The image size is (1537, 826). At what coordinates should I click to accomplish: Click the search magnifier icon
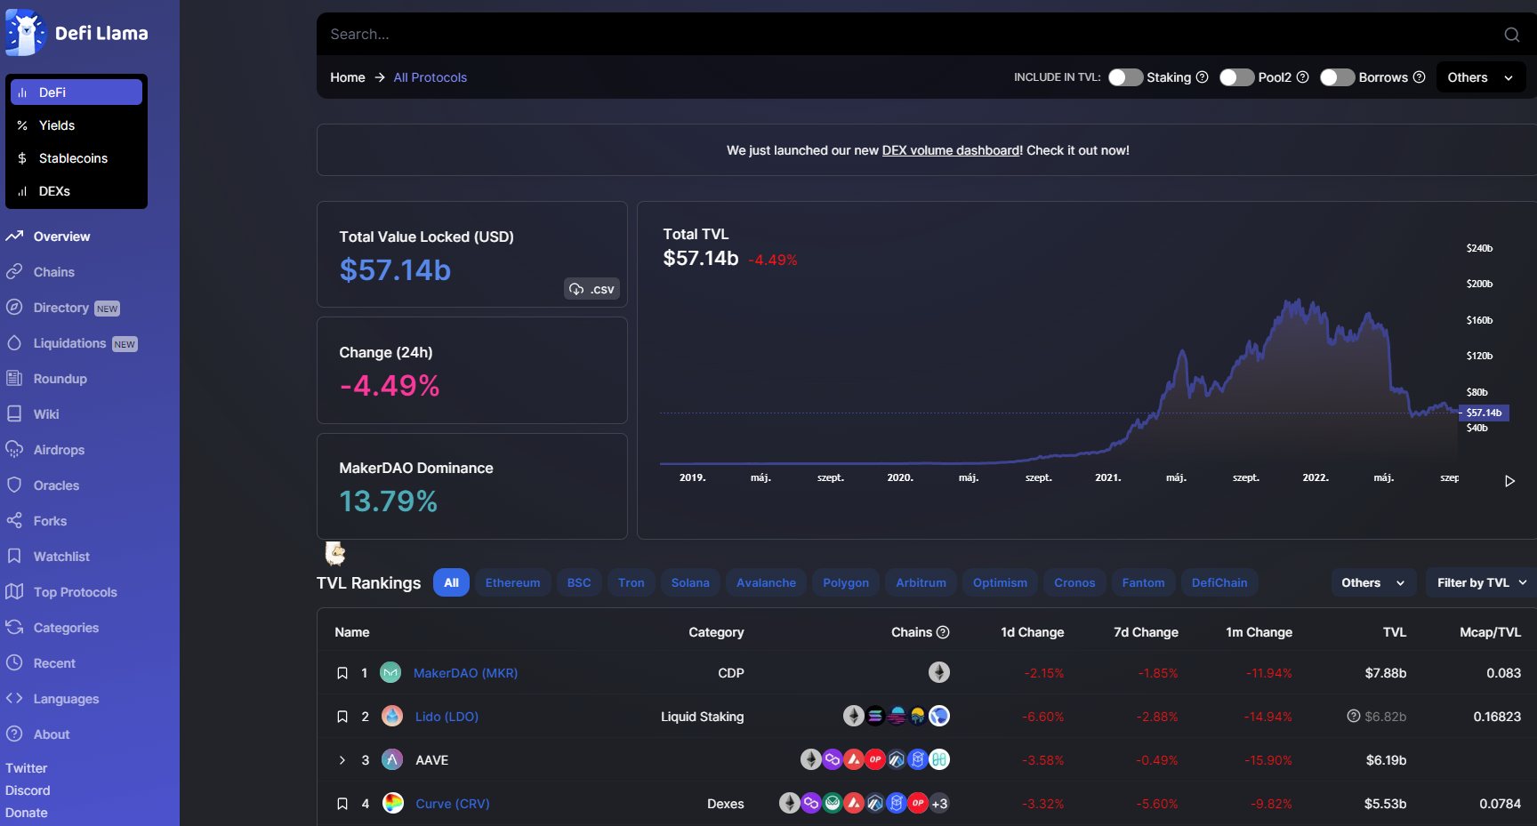1511,35
